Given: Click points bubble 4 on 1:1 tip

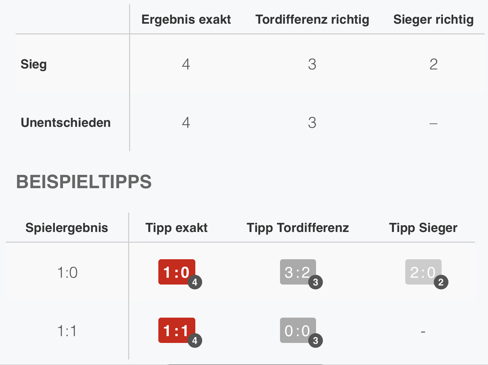Looking at the screenshot, I should click(195, 340).
